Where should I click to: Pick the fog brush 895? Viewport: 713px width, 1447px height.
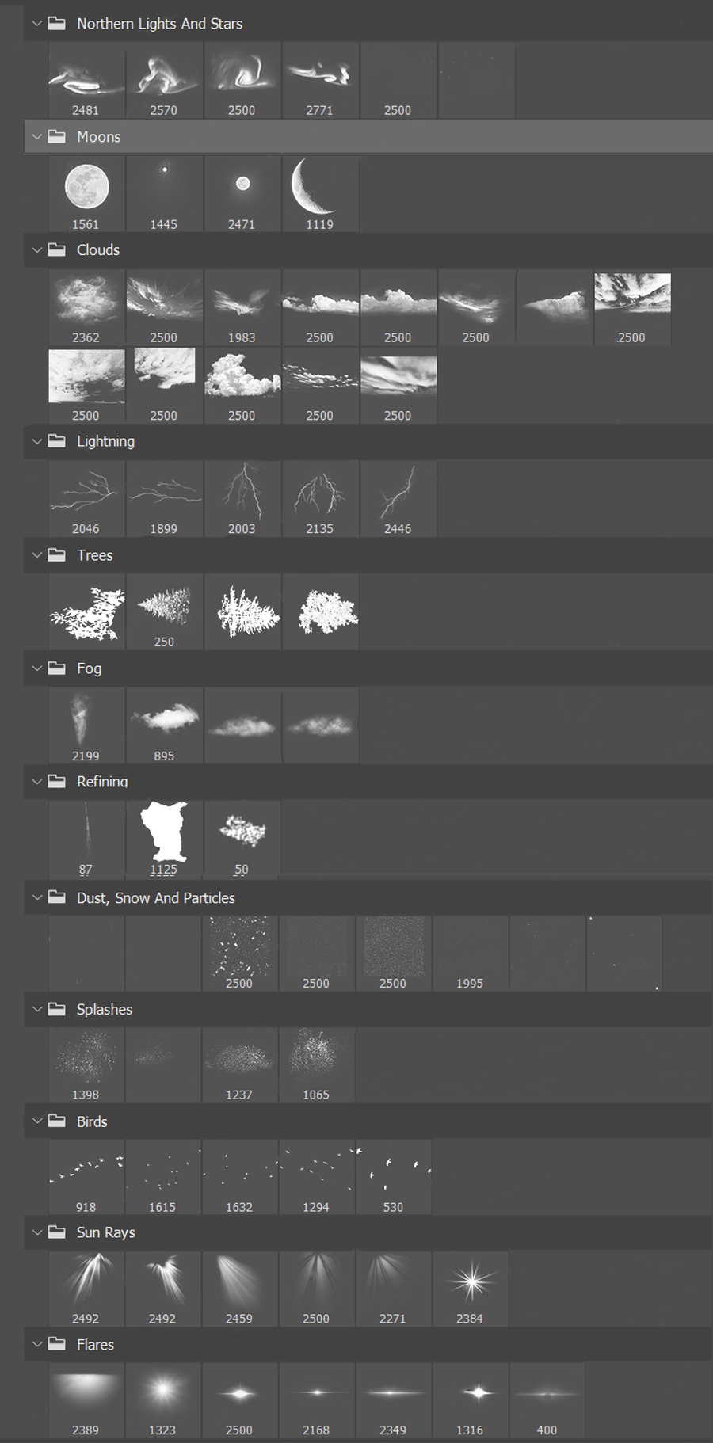point(164,720)
